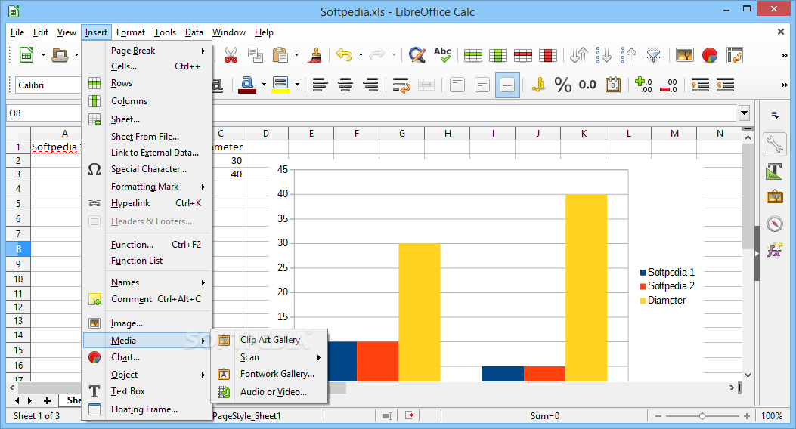Click the New spreadsheet document icon

coord(26,55)
